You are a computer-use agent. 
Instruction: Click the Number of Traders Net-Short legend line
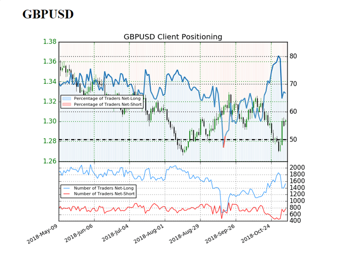pos(67,194)
